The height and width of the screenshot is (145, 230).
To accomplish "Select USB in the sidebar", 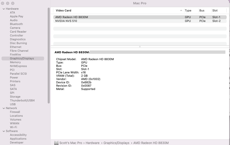I will coord(13,104).
